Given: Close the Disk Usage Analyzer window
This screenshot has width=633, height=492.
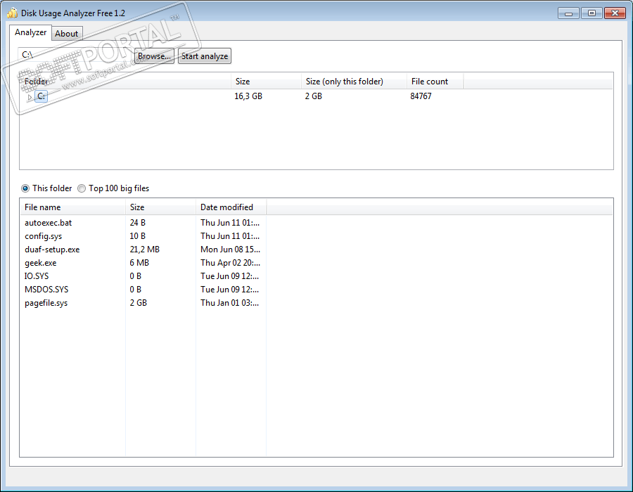Looking at the screenshot, I should pyautogui.click(x=615, y=13).
